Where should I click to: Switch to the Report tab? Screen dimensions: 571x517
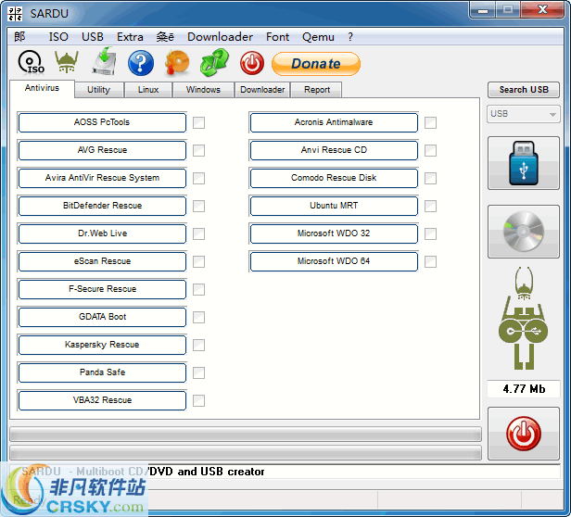[x=317, y=90]
